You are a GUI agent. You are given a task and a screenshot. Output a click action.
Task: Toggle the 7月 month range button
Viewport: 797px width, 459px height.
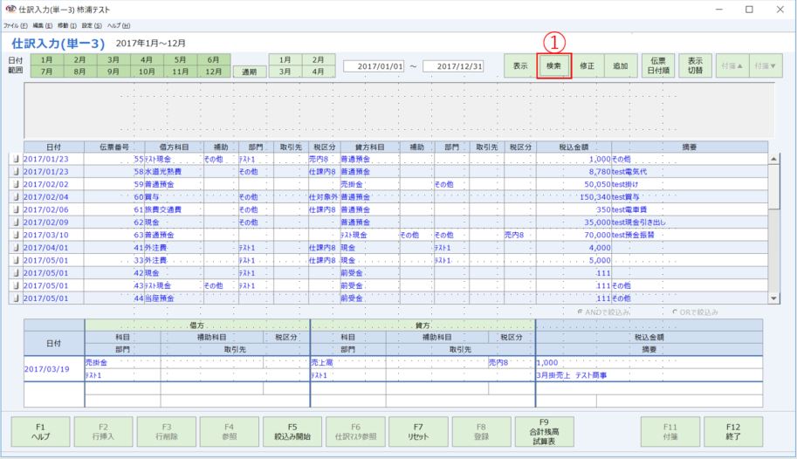click(47, 72)
